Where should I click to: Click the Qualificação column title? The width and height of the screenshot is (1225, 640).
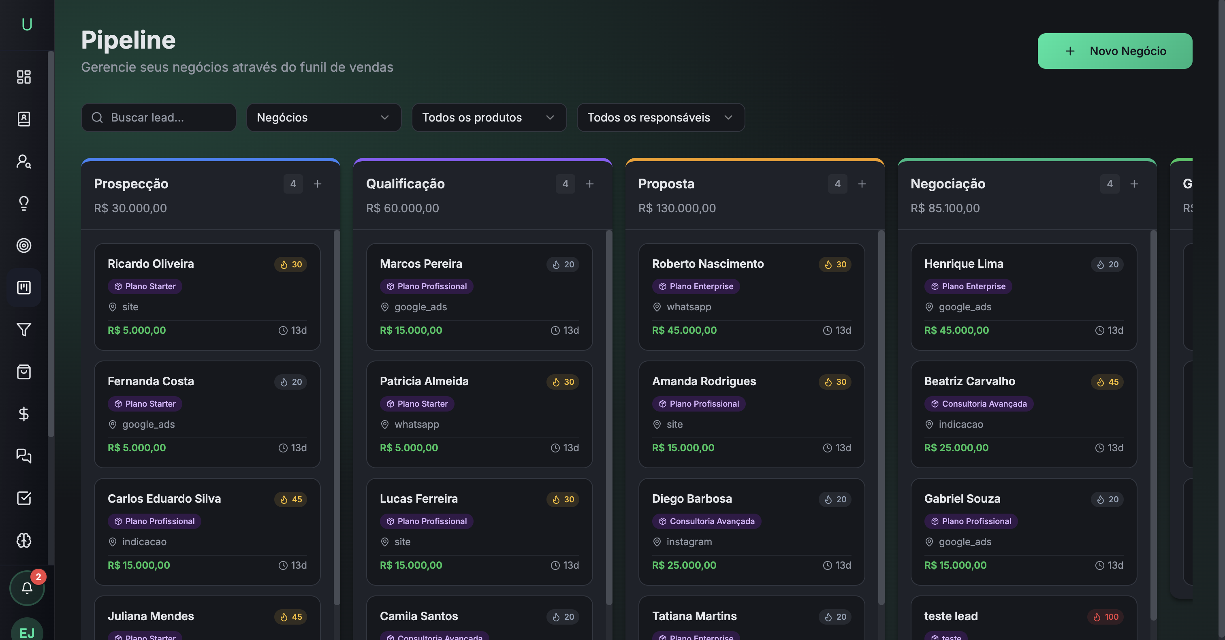pyautogui.click(x=405, y=184)
